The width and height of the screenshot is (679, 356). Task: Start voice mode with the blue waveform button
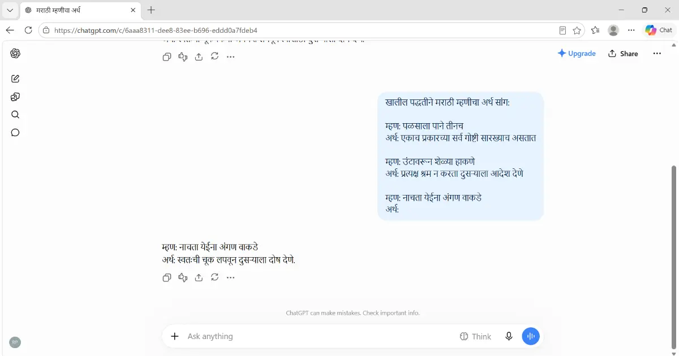(531, 336)
